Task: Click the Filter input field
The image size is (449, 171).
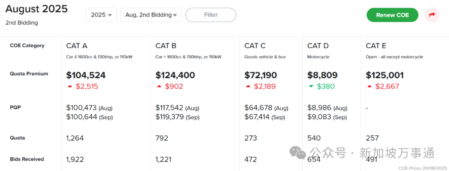Action: pyautogui.click(x=211, y=15)
